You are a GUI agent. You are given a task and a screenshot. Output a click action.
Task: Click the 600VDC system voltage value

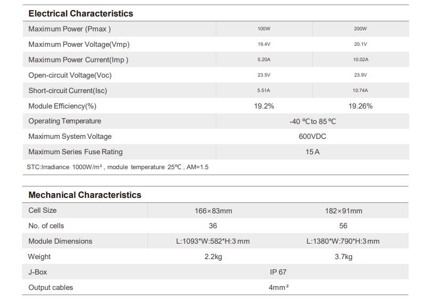point(312,136)
